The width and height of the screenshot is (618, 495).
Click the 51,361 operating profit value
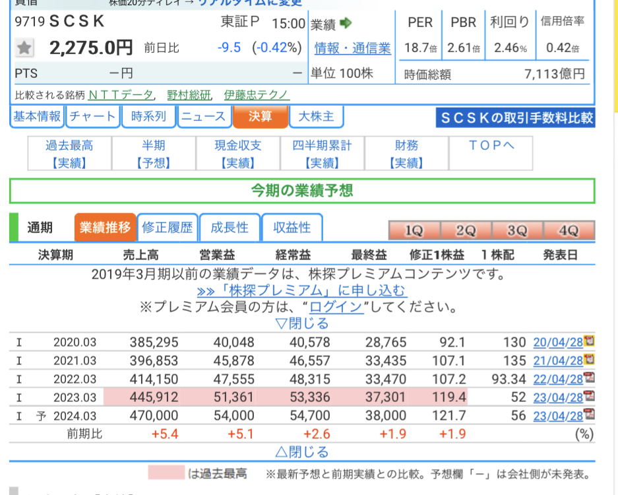coord(233,397)
